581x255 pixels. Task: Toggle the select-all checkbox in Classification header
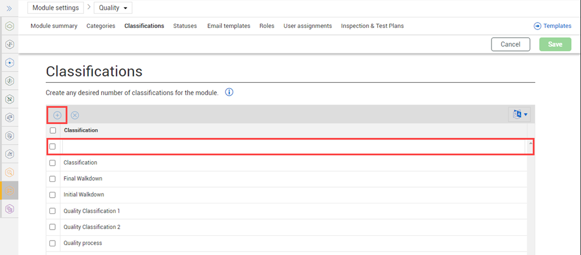pyautogui.click(x=53, y=130)
